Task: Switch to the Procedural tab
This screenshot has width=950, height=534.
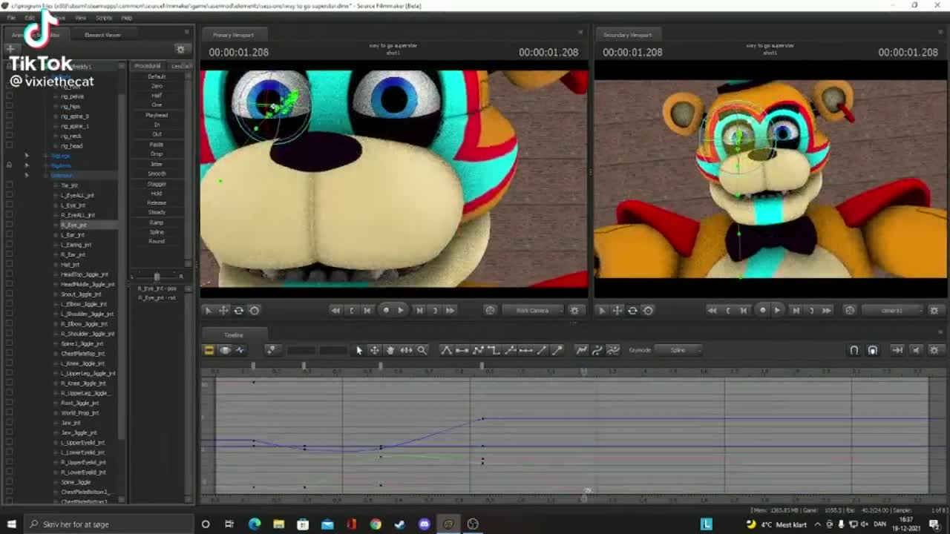Action: (x=147, y=66)
